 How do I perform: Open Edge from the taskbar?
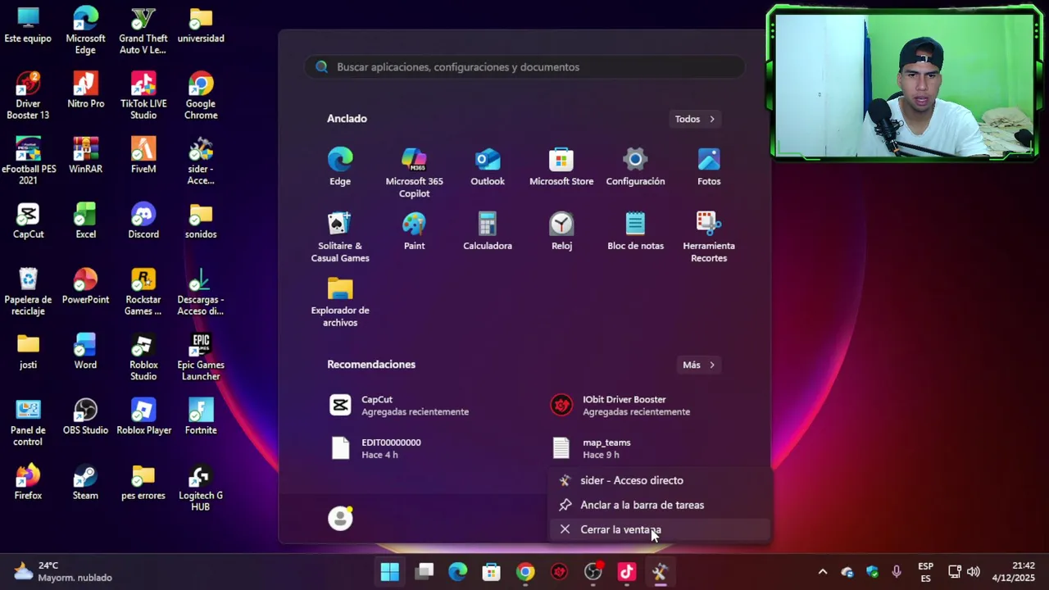457,572
